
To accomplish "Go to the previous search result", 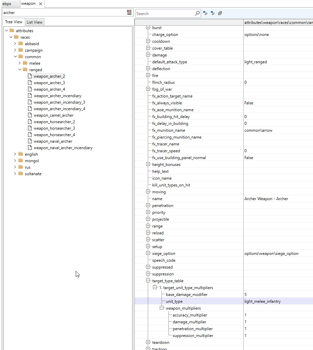I will click(x=205, y=13).
